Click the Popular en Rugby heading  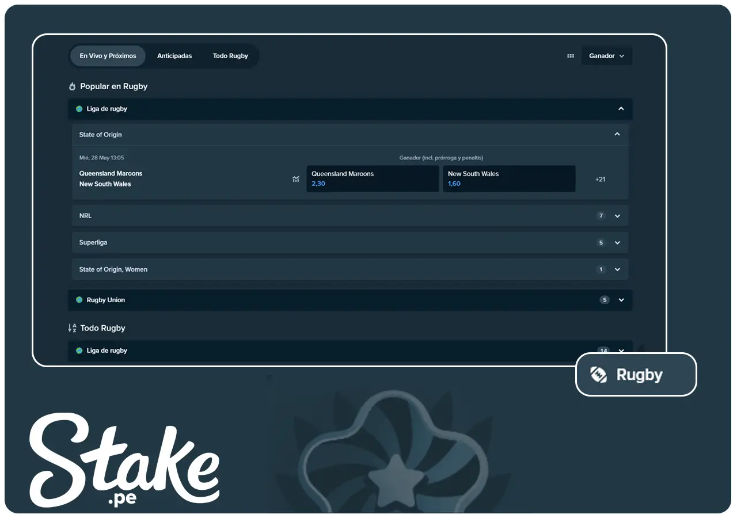click(x=114, y=86)
